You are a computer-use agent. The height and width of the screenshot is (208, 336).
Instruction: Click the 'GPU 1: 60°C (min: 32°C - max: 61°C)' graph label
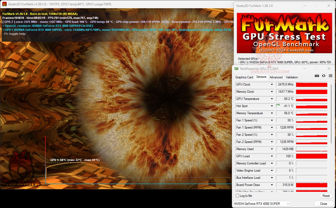click(75, 160)
